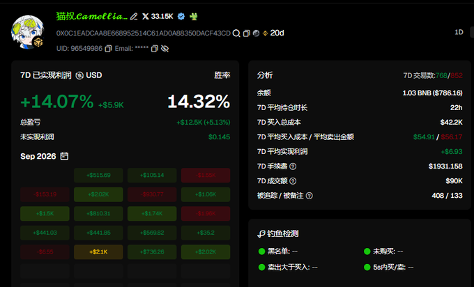Click the 卖出大于买入 green status indicator

pos(262,267)
